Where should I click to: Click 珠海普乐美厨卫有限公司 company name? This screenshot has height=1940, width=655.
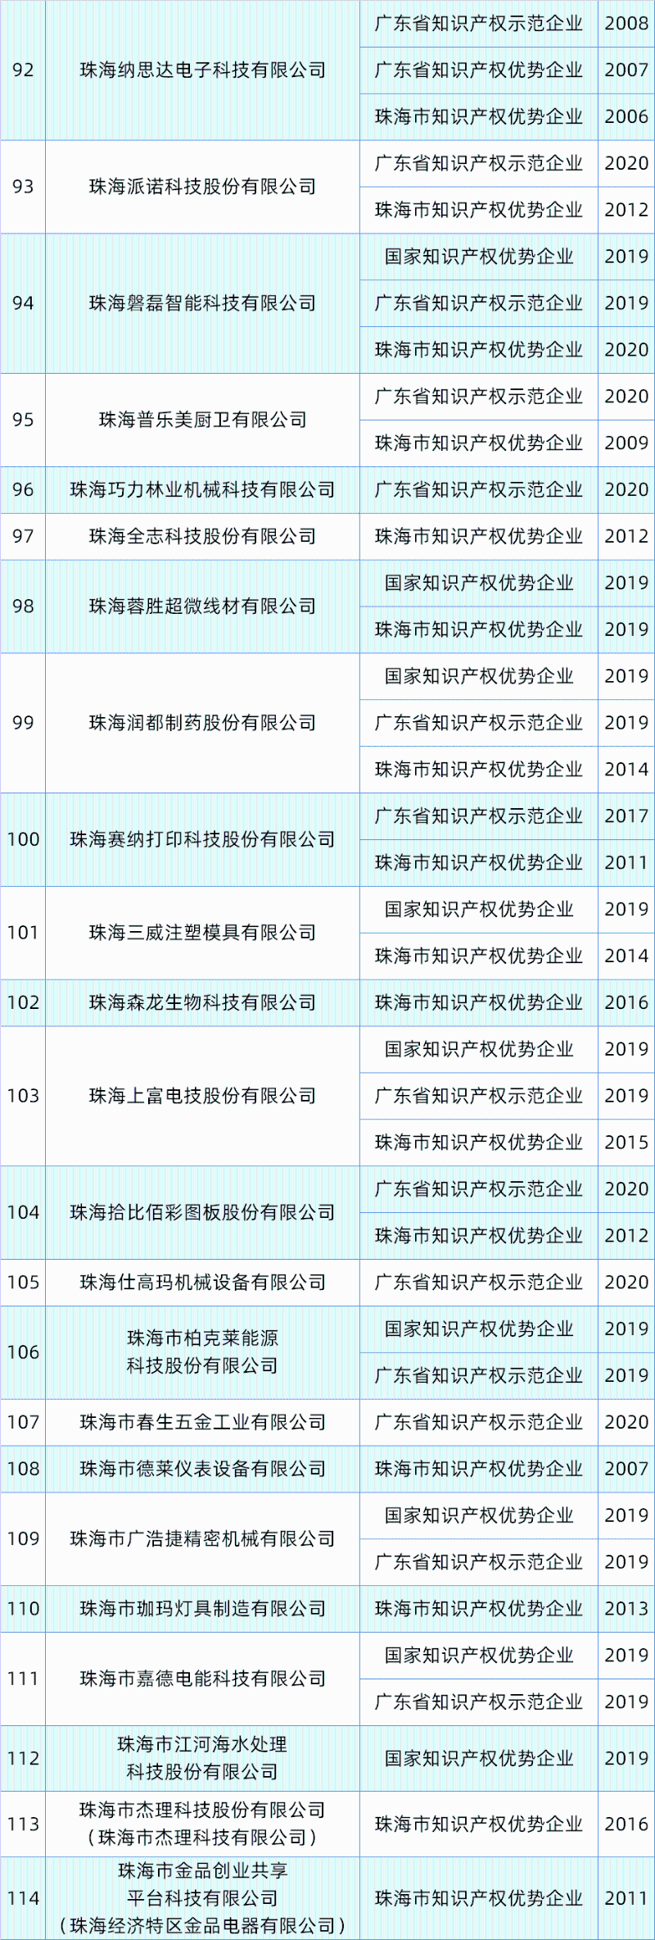(202, 420)
